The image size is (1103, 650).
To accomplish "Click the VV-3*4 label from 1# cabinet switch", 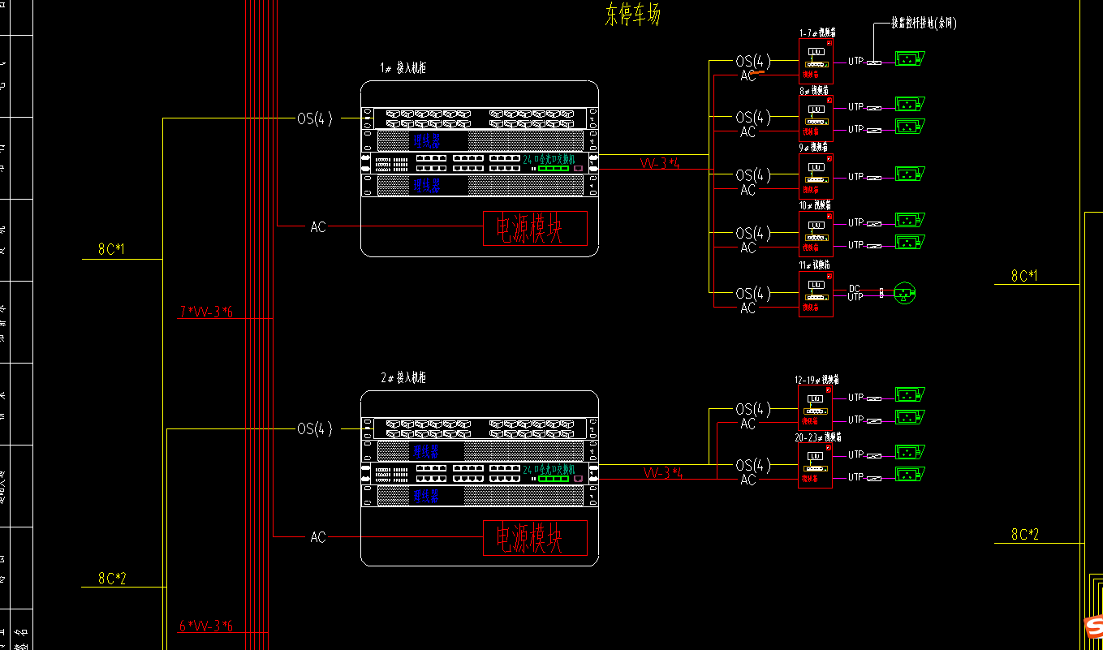I will click(661, 163).
